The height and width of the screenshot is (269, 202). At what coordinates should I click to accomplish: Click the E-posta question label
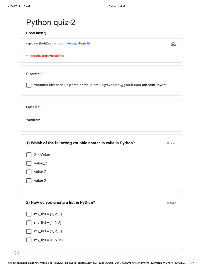(33, 74)
